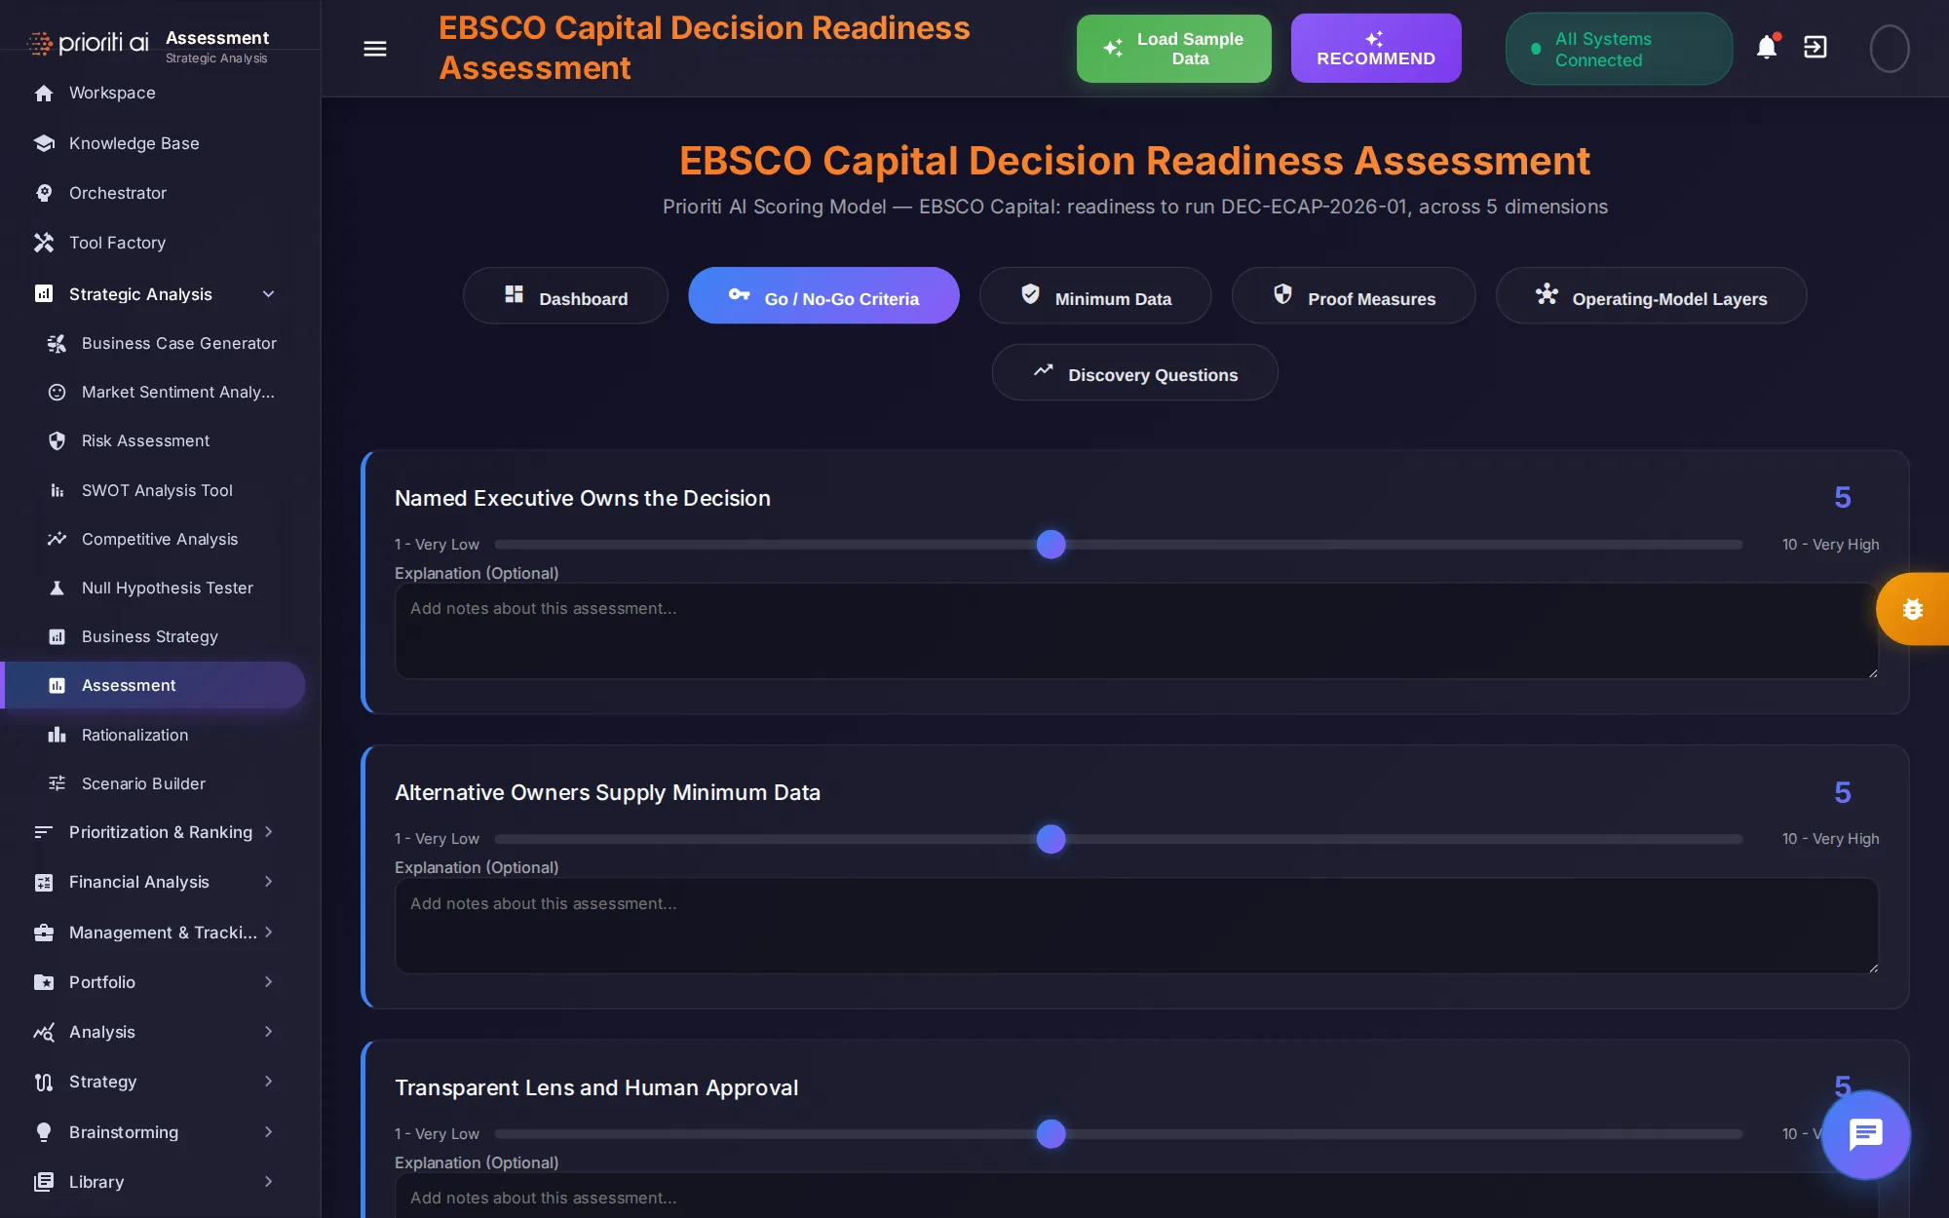Screen dimensions: 1949x1218
Task: Click the Knowledge Base graduation cap icon
Action: 44,143
